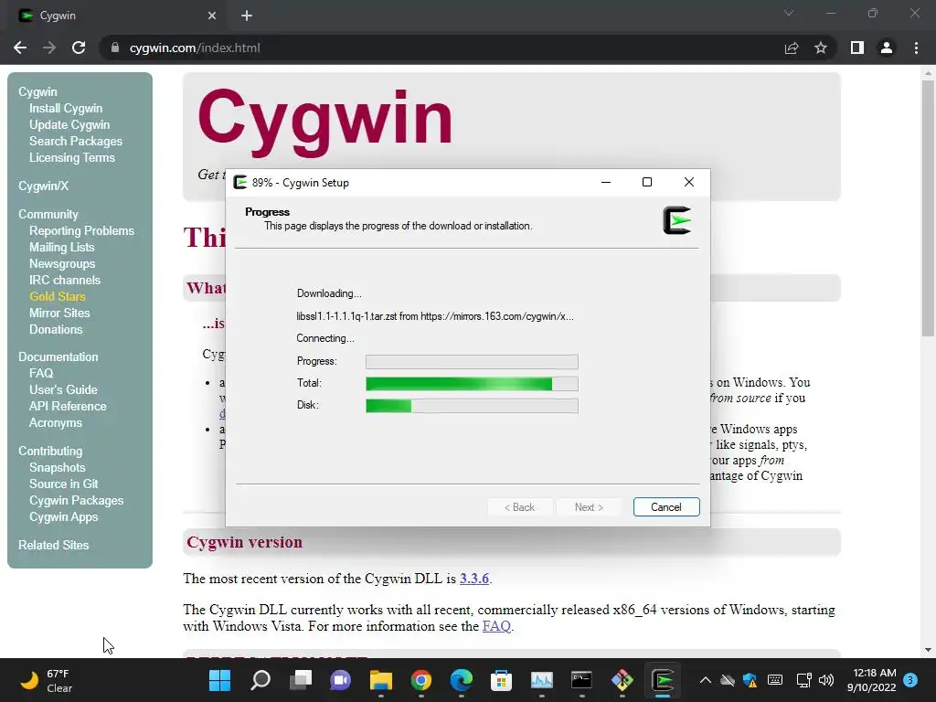This screenshot has width=936, height=702.
Task: Open Newsgroups link
Action: pos(62,263)
